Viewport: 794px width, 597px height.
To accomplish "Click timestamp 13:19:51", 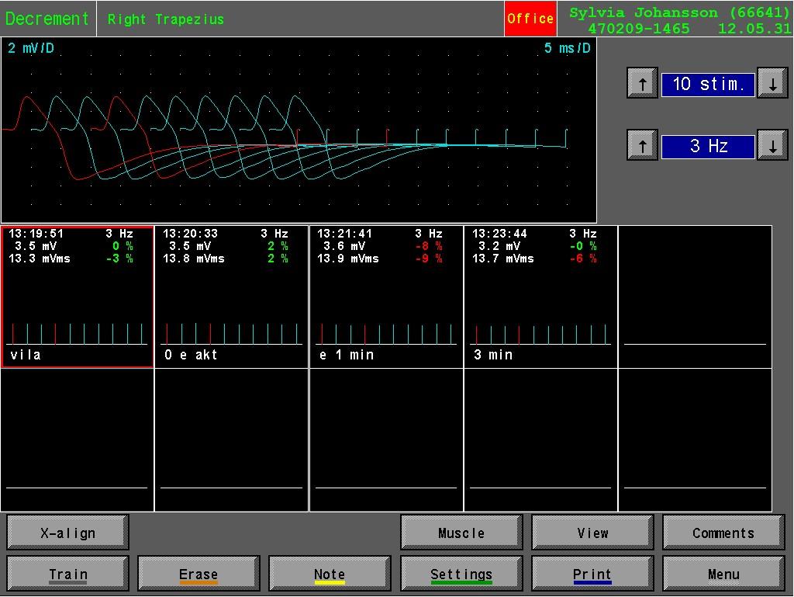I will click(x=36, y=234).
